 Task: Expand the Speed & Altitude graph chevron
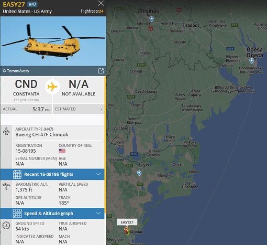(x=98, y=213)
